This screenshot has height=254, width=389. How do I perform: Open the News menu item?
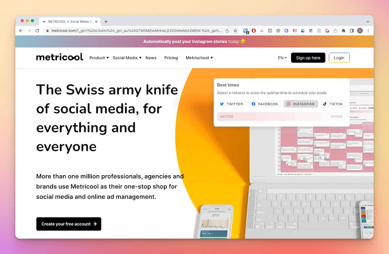pos(151,58)
